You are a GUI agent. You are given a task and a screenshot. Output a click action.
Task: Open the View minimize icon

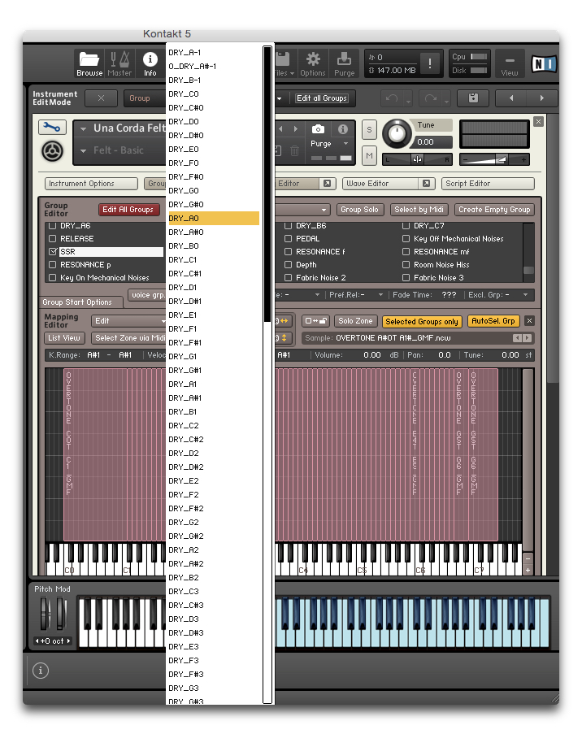[510, 64]
